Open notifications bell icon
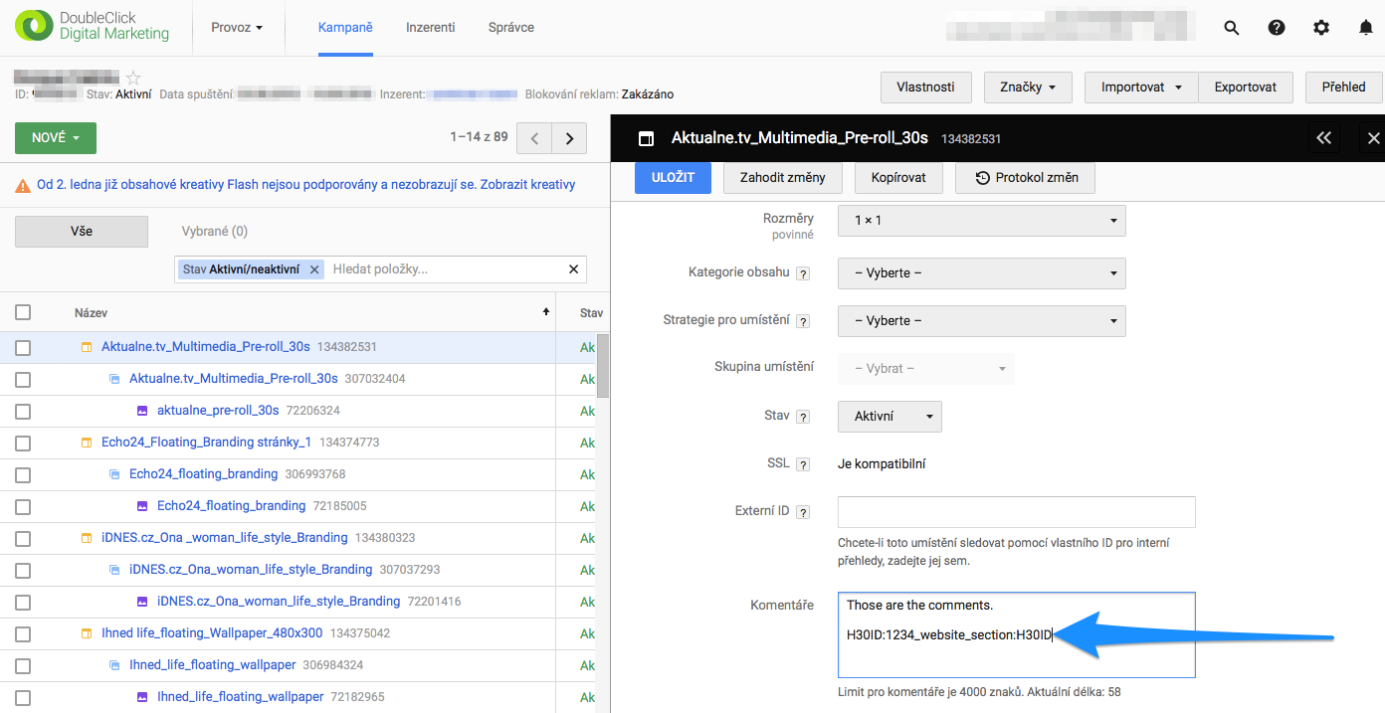 click(1366, 28)
